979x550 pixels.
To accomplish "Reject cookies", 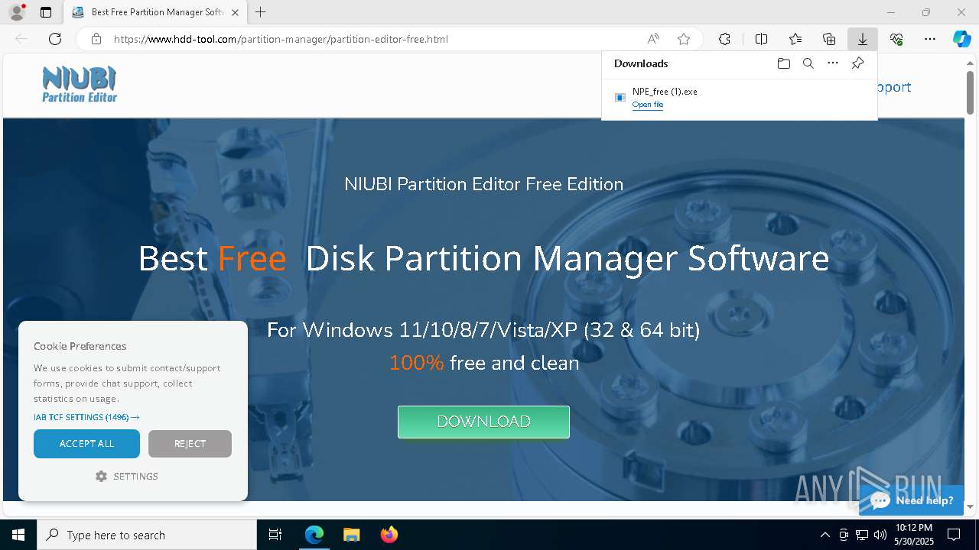I will click(190, 444).
